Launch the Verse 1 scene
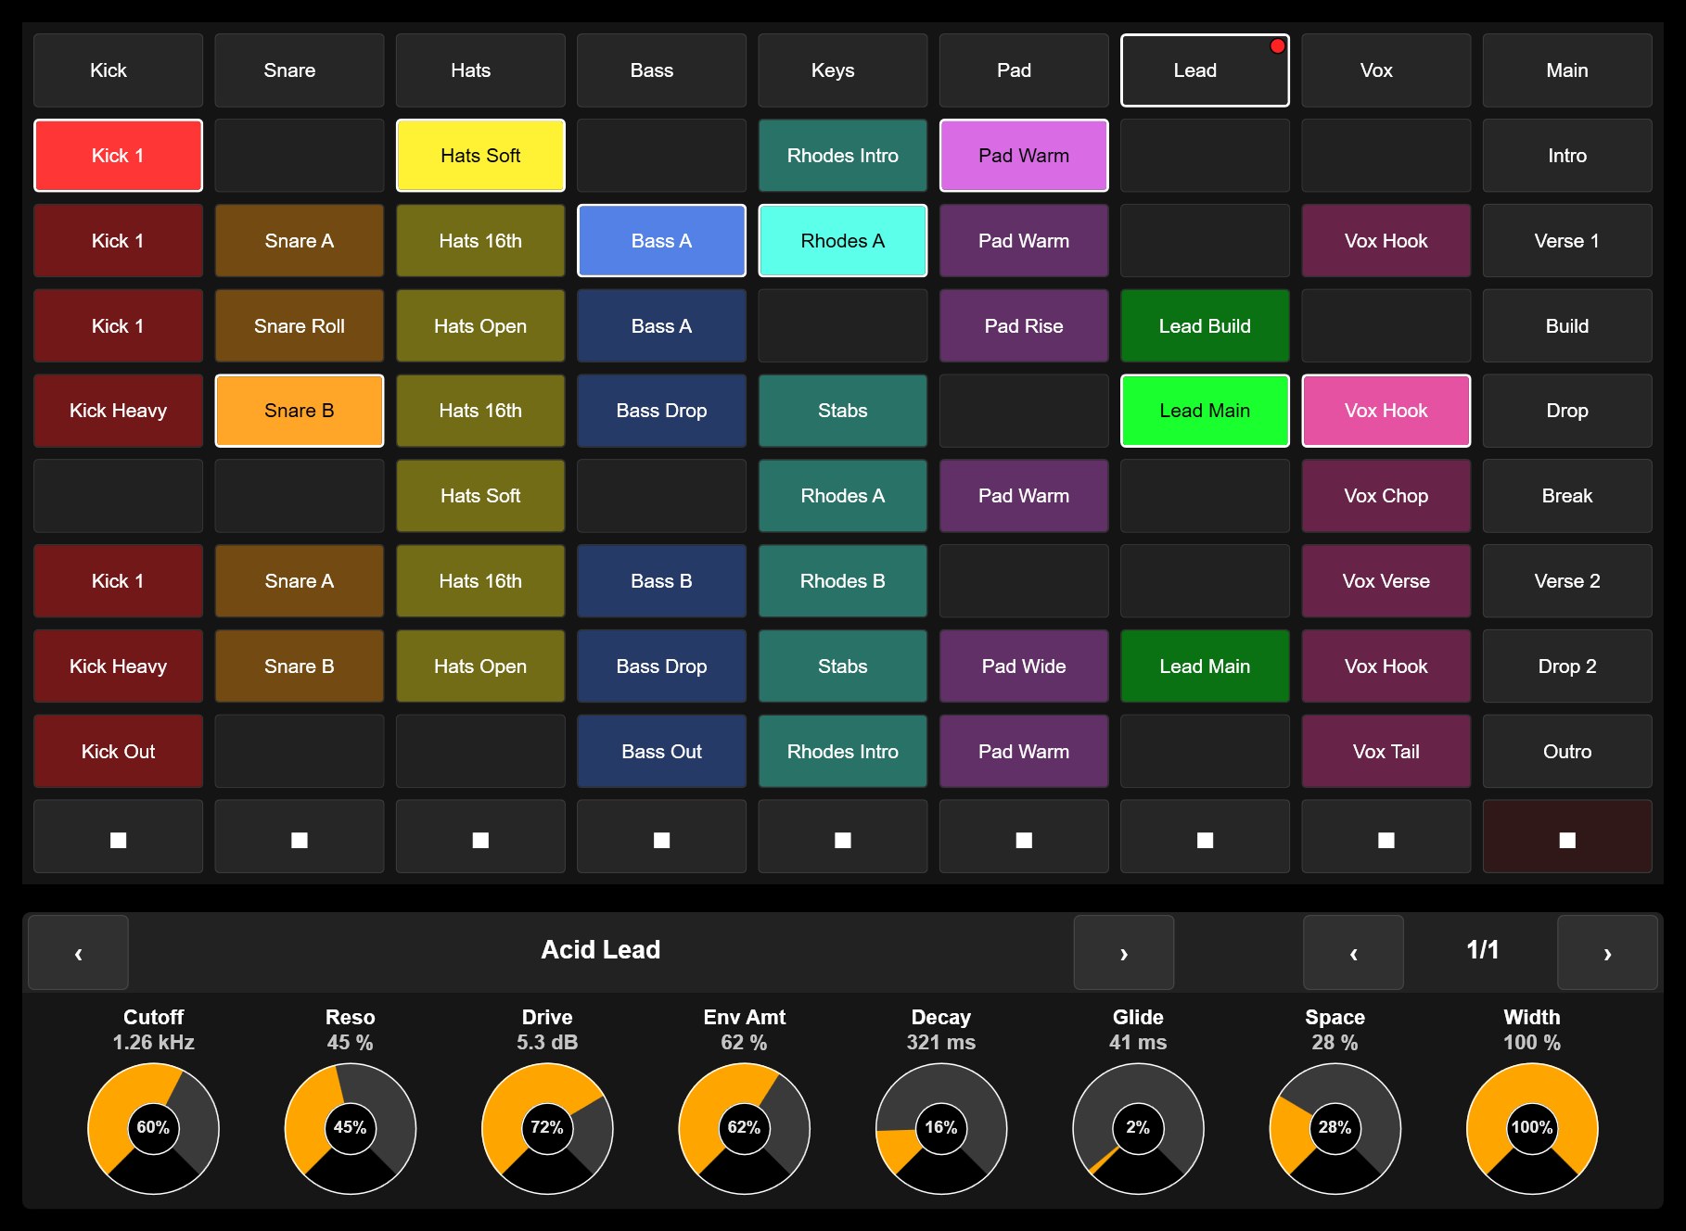The image size is (1686, 1231). click(x=1567, y=241)
